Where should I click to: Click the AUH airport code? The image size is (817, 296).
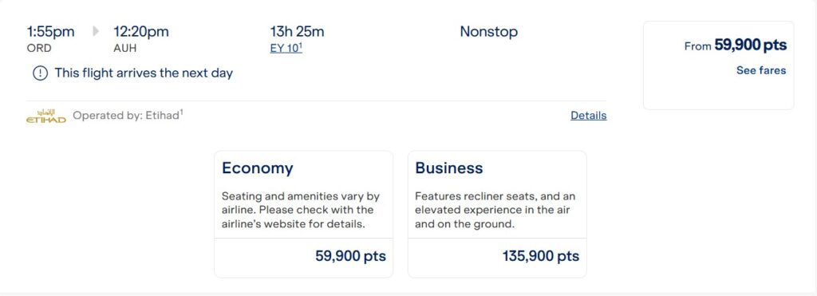(x=126, y=49)
